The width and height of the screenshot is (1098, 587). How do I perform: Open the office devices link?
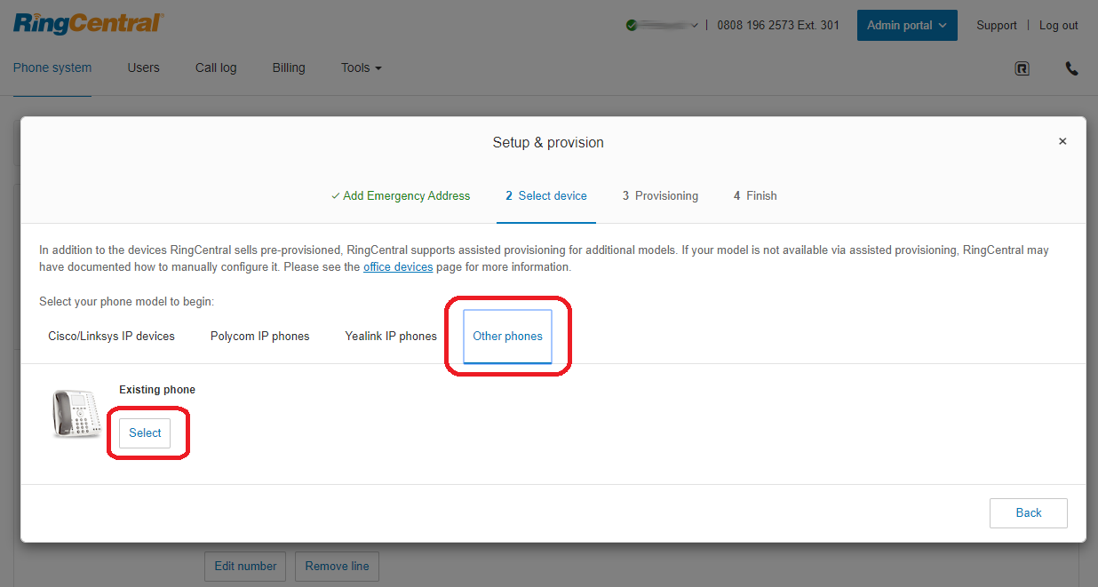[x=398, y=267]
